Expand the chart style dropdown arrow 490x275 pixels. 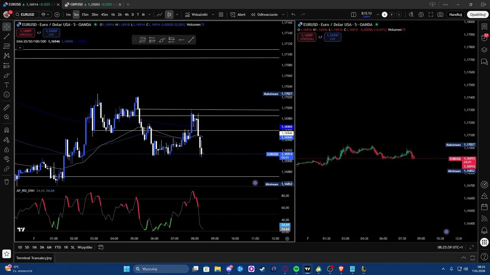(x=177, y=15)
